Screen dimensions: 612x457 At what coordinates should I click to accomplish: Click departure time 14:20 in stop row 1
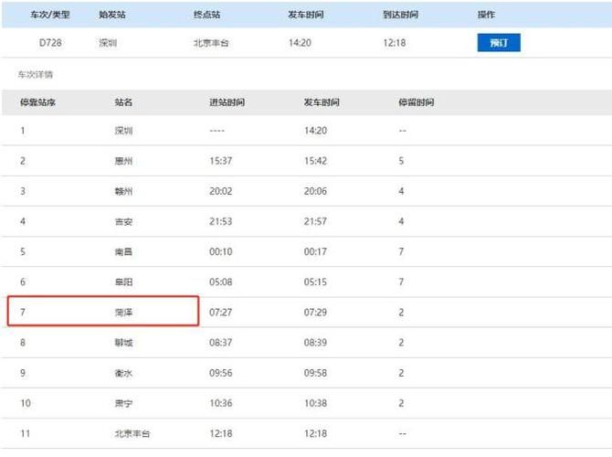click(x=315, y=131)
